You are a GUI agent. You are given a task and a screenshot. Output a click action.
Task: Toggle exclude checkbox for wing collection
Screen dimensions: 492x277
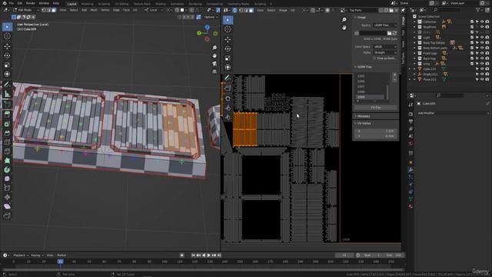(x=471, y=64)
